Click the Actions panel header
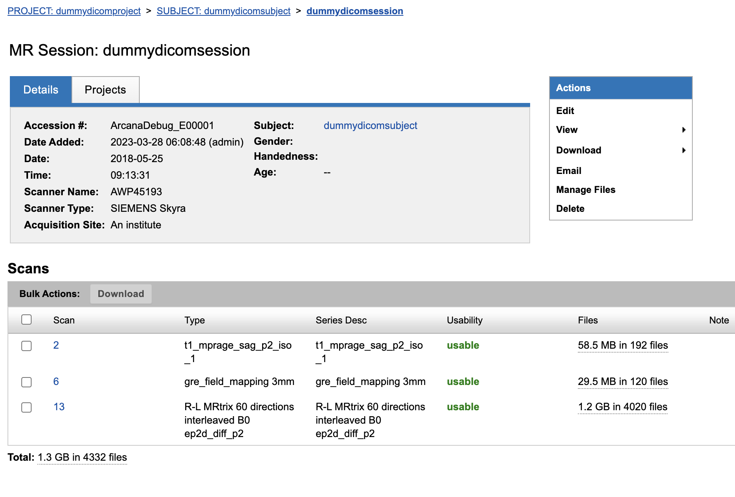 click(x=621, y=88)
